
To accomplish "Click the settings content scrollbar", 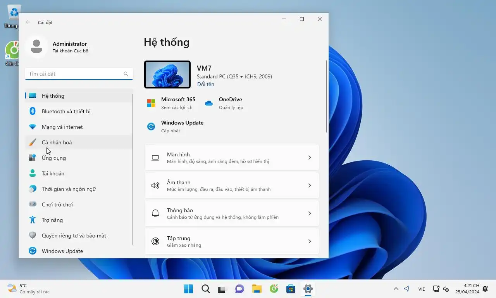I will [327, 96].
